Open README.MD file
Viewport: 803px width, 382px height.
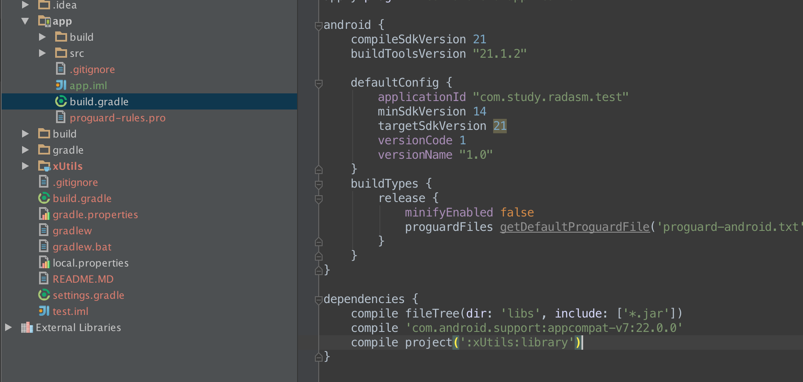83,279
